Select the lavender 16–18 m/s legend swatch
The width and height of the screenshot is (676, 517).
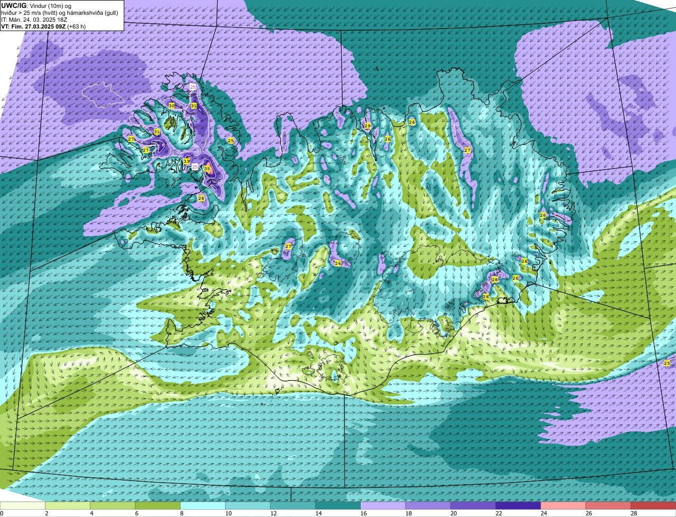[383, 506]
